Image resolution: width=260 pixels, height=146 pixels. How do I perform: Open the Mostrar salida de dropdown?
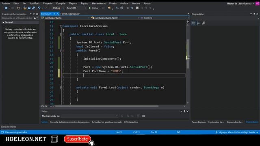(89, 116)
